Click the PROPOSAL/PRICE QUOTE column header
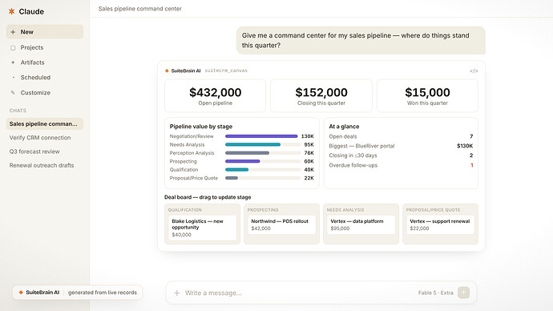 pos(433,210)
